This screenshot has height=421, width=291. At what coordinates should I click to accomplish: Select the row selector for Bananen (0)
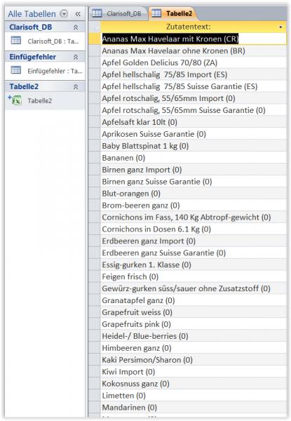95,158
